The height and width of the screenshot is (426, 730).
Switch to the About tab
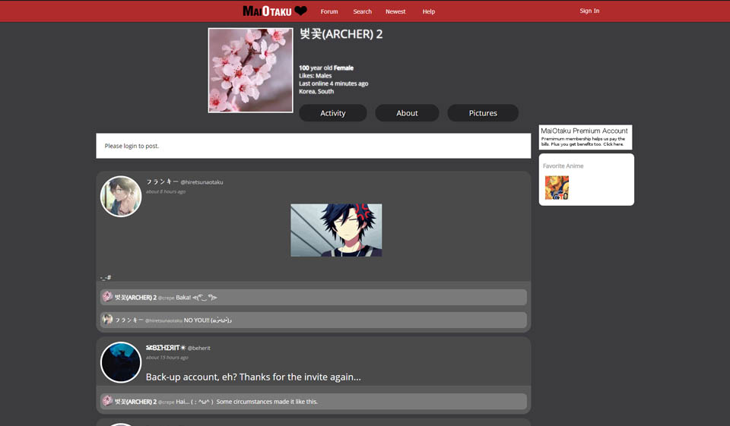(407, 113)
